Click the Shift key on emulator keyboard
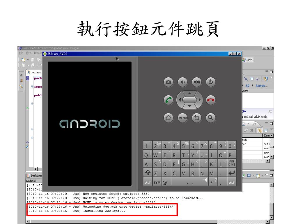The width and height of the screenshot is (298, 224). tap(148, 173)
